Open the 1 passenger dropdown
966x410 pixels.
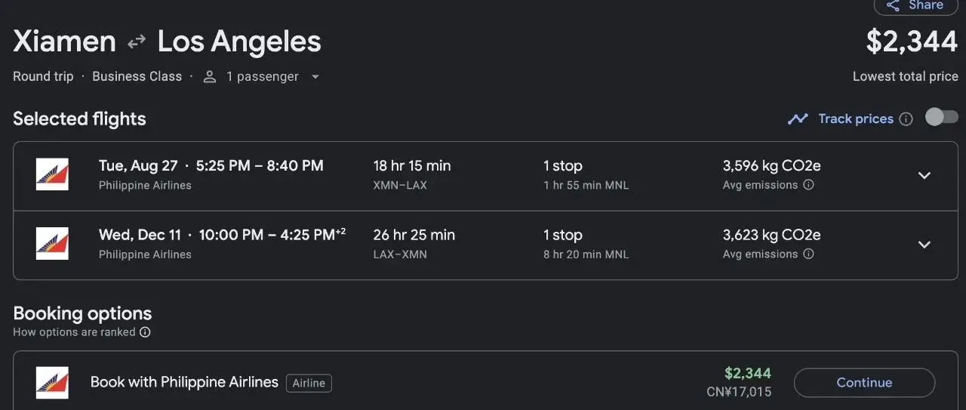tap(315, 77)
